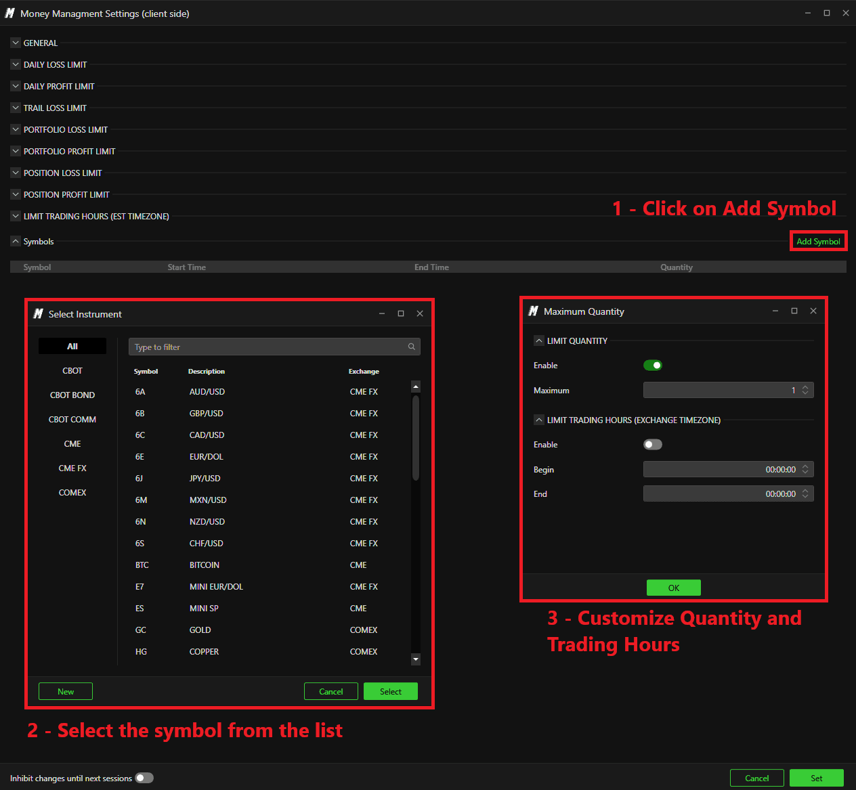
Task: Click the New button in Select Instrument
Action: point(66,691)
